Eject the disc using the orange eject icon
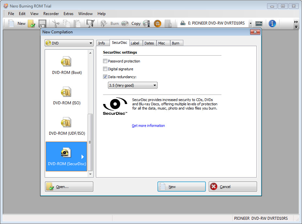Screen dimensions: 302x224 pyautogui.click(x=158, y=23)
